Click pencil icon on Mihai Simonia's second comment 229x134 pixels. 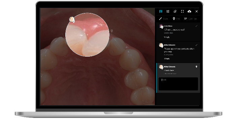(x=196, y=45)
